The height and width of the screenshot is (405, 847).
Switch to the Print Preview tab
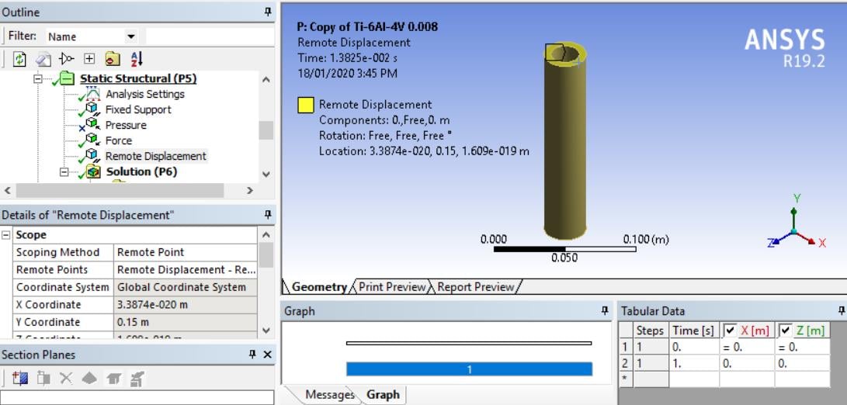click(x=391, y=287)
